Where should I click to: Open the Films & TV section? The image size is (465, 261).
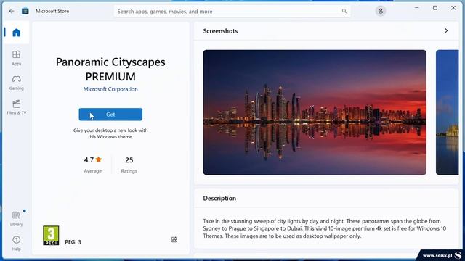(16, 107)
